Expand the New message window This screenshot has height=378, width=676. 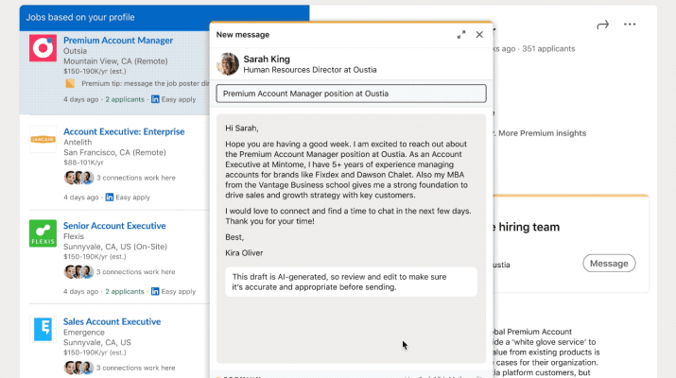pos(461,34)
